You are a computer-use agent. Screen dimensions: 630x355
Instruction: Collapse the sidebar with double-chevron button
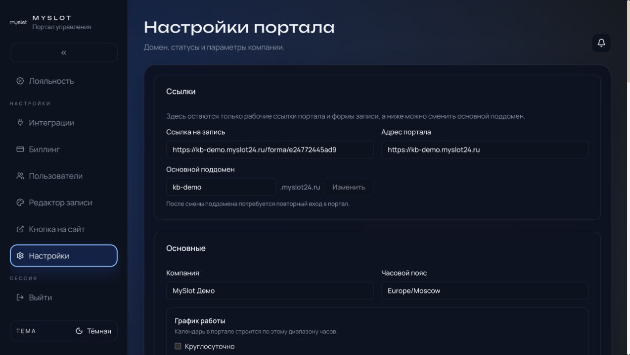64,53
